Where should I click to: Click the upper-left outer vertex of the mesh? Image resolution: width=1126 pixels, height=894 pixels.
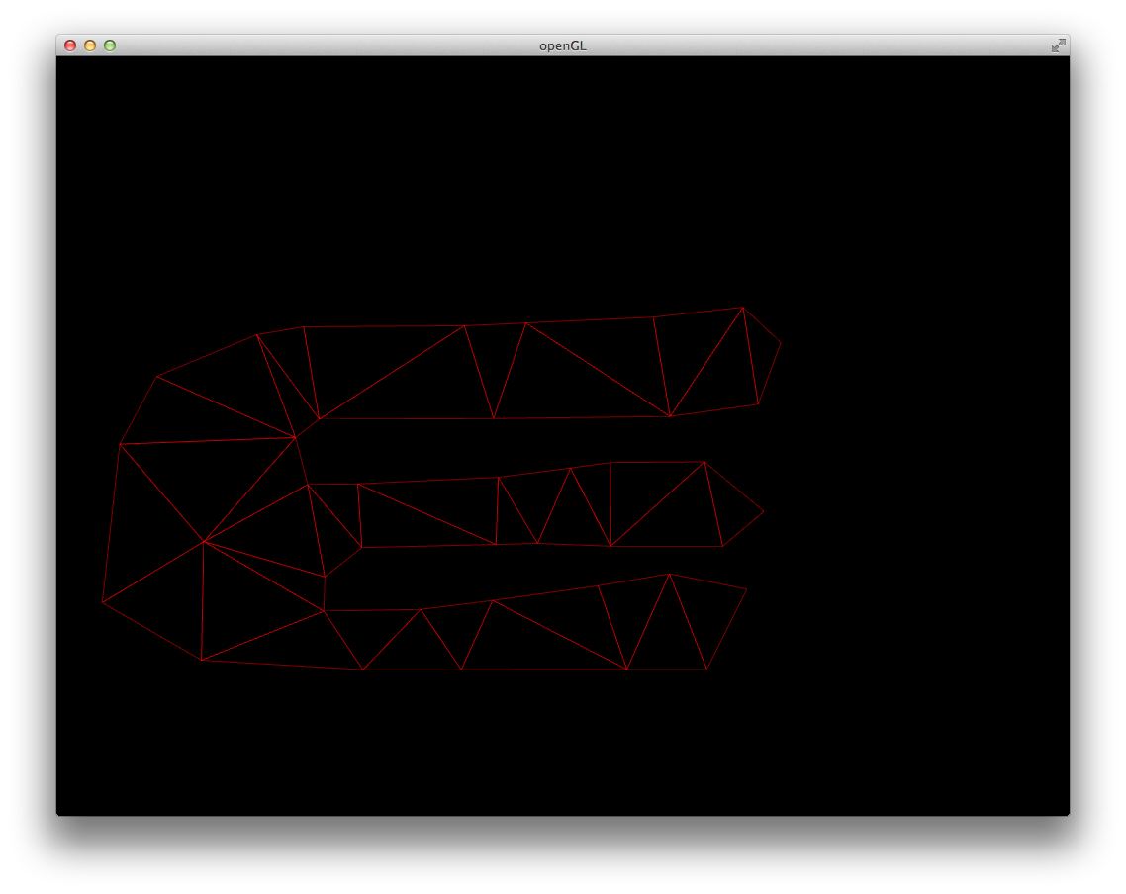tap(157, 377)
